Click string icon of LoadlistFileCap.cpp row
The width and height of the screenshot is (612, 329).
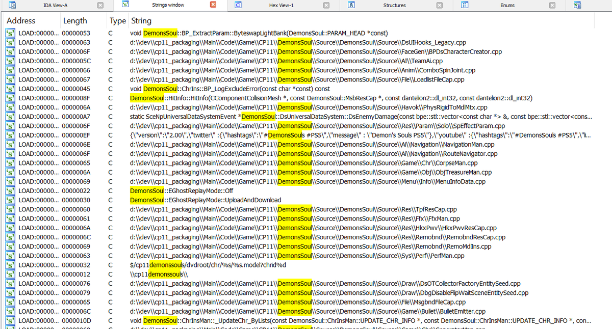pyautogui.click(x=10, y=79)
